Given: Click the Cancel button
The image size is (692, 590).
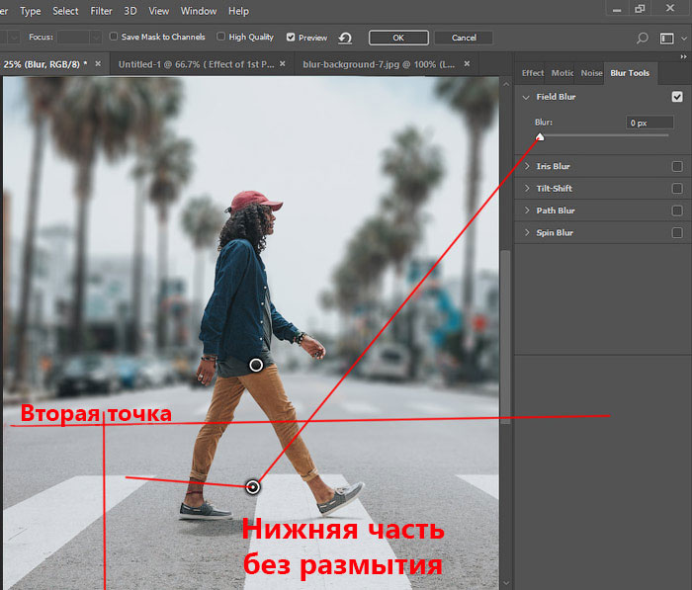Looking at the screenshot, I should point(464,38).
